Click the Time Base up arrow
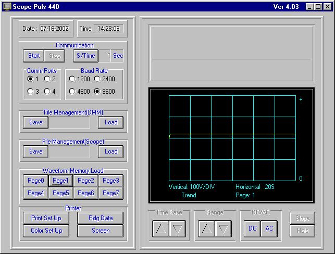 point(161,229)
